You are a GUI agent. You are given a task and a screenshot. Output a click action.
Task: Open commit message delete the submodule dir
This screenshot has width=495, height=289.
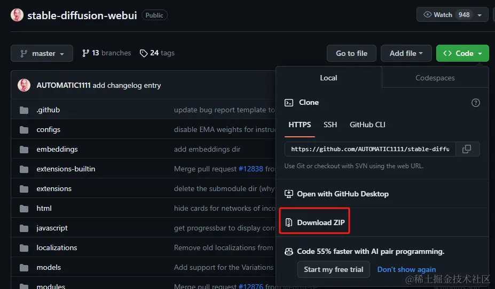click(224, 188)
